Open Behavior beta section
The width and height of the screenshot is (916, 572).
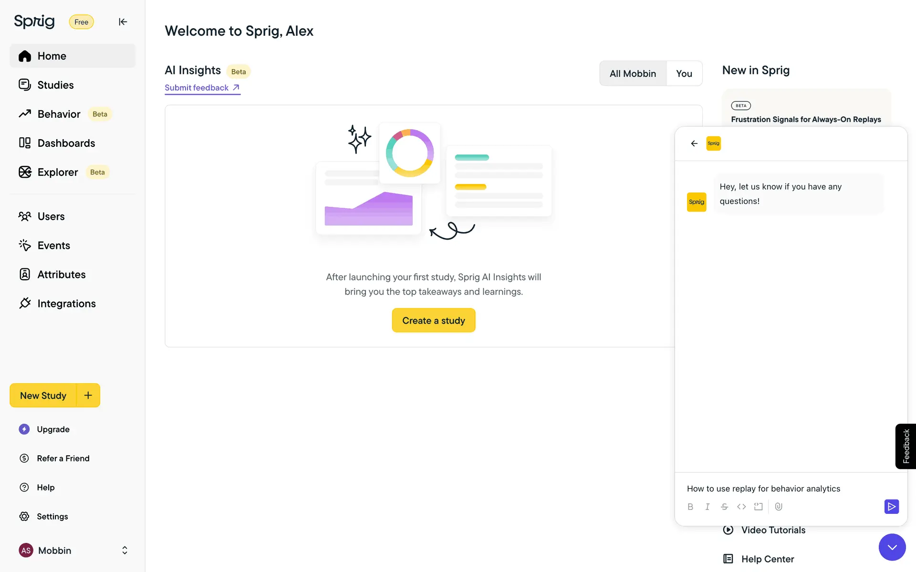click(x=59, y=114)
